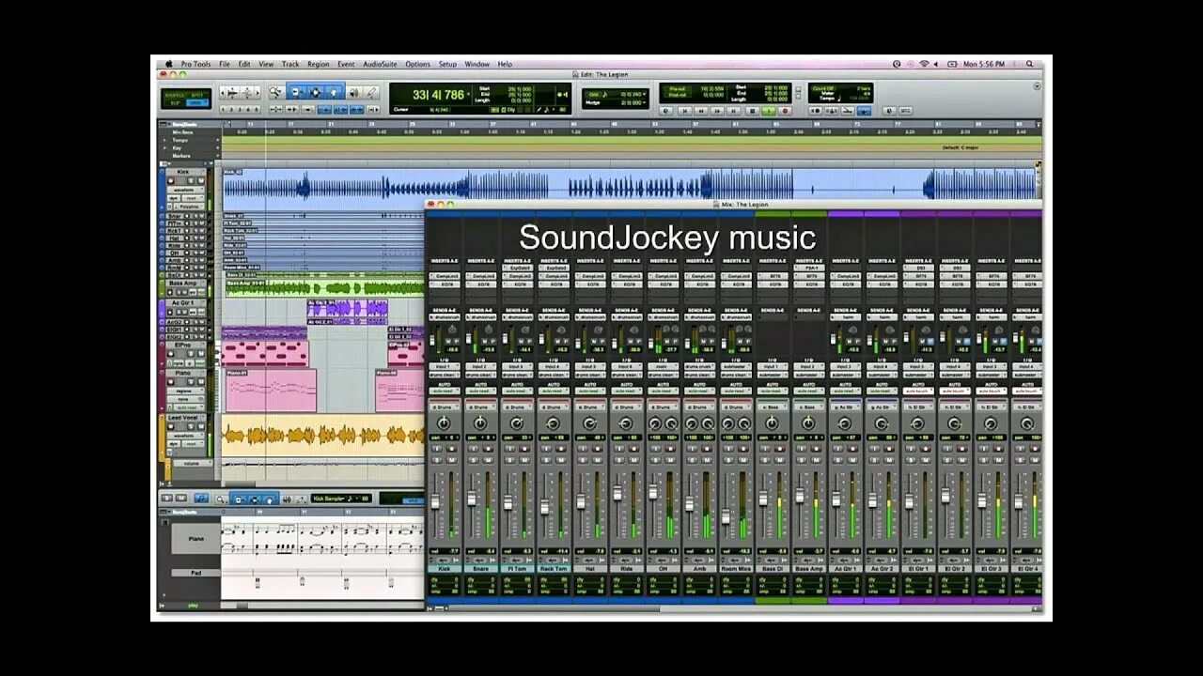Click the Mix window horizontal scrollbar
The width and height of the screenshot is (1203, 676).
[733, 607]
